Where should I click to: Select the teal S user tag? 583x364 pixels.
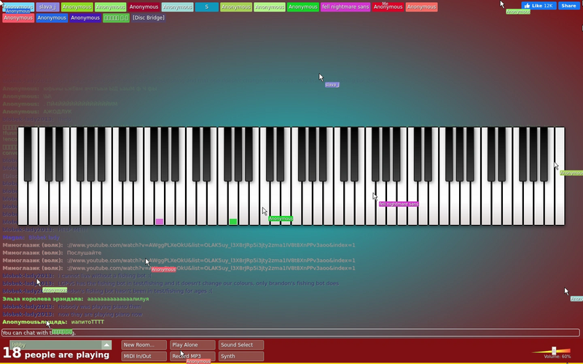pyautogui.click(x=207, y=7)
